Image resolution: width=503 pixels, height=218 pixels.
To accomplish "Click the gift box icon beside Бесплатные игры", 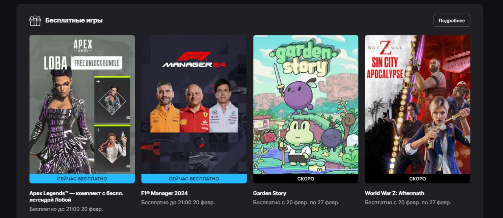I will point(35,20).
